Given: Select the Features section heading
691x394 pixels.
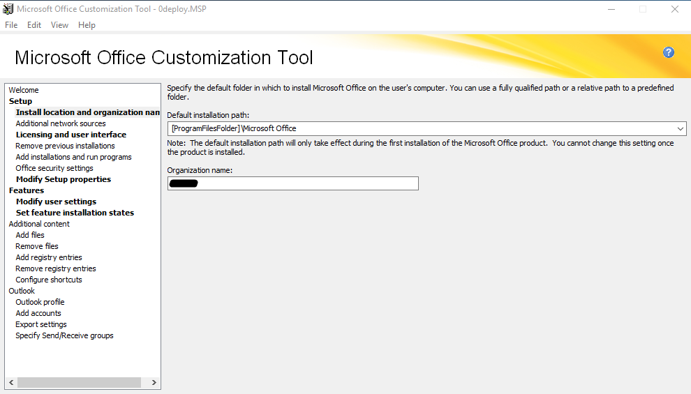Looking at the screenshot, I should 27,190.
